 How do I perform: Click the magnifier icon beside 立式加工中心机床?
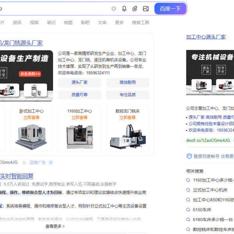(188, 190)
